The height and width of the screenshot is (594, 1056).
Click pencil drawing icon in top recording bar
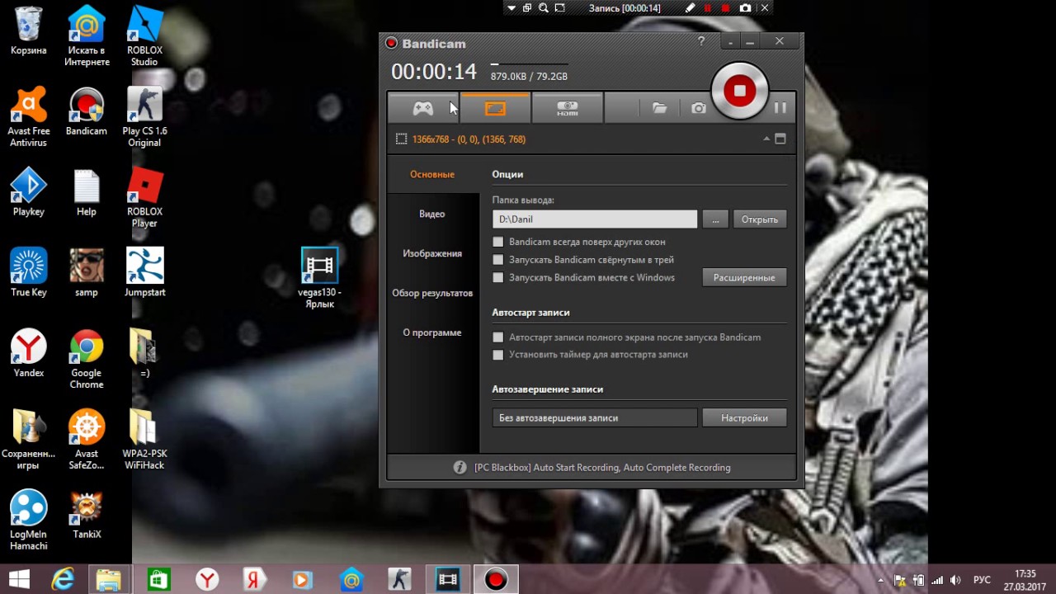(x=691, y=8)
